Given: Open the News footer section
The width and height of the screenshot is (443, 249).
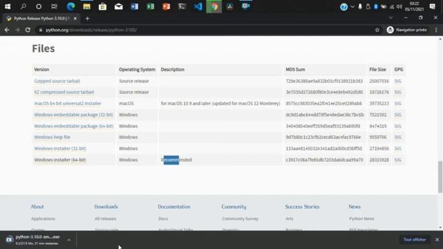Looking at the screenshot, I should pyautogui.click(x=354, y=207).
